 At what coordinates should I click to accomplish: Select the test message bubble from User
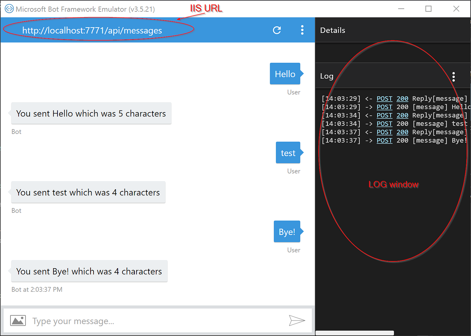[288, 153]
